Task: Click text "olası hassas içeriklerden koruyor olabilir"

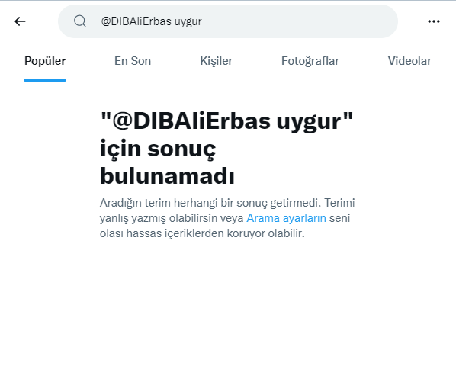Action: (201, 233)
